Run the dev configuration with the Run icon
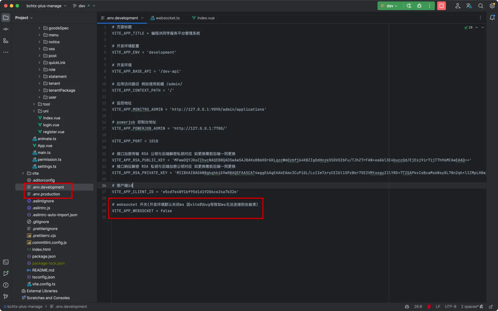Image resolution: width=498 pixels, height=311 pixels. tap(409, 6)
